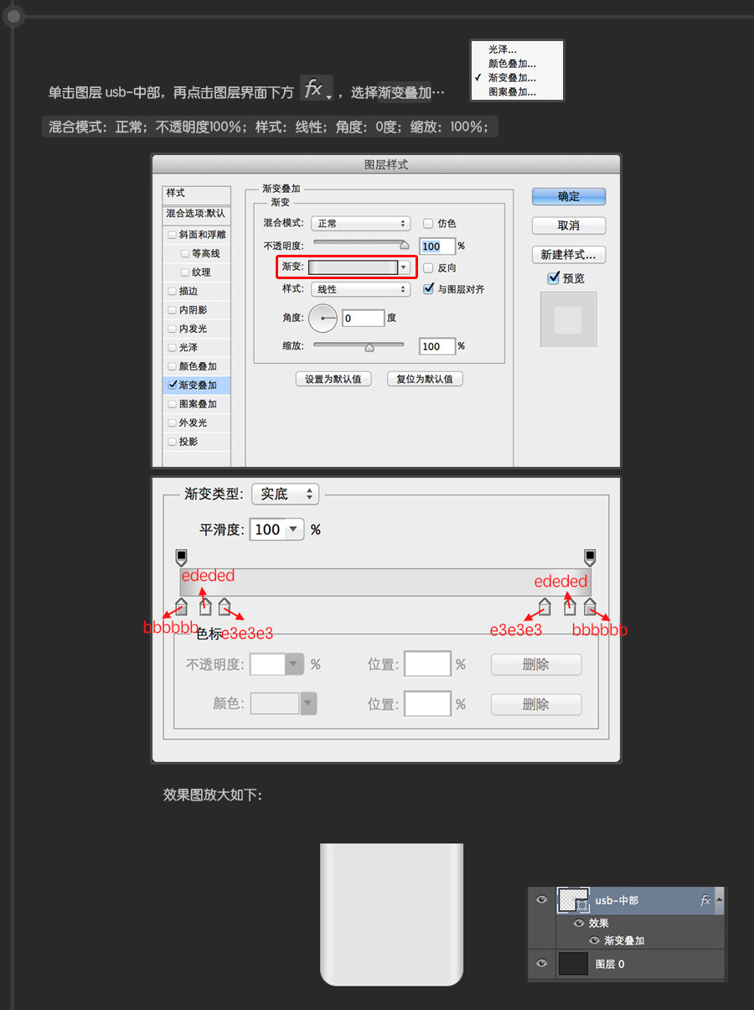Select the usb-中部 layer thumbnail
The height and width of the screenshot is (1010, 754).
(574, 900)
